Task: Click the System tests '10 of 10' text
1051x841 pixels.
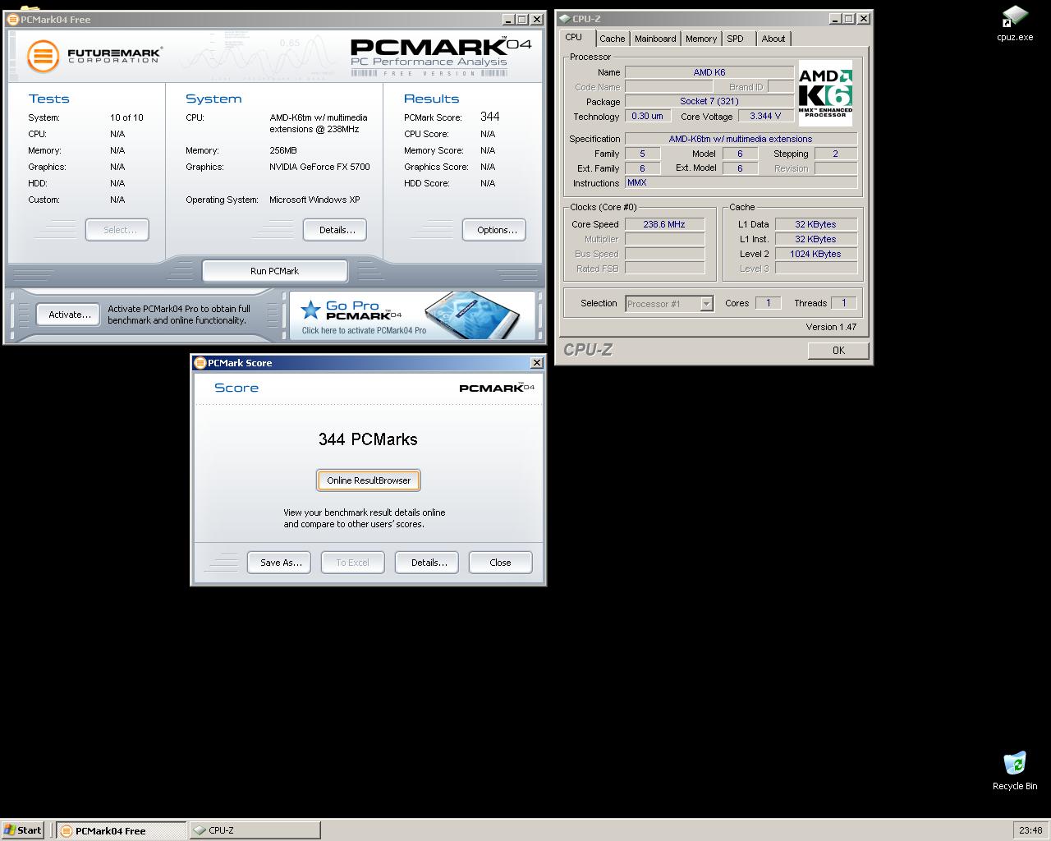Action: pyautogui.click(x=126, y=117)
